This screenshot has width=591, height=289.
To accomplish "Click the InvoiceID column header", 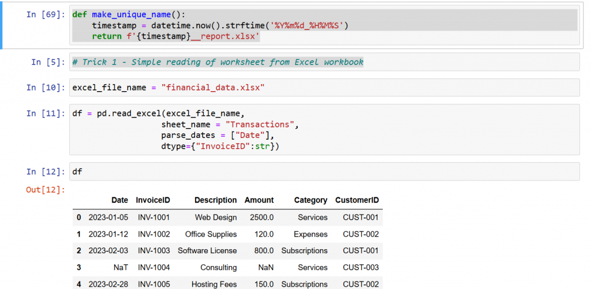I will coord(153,200).
